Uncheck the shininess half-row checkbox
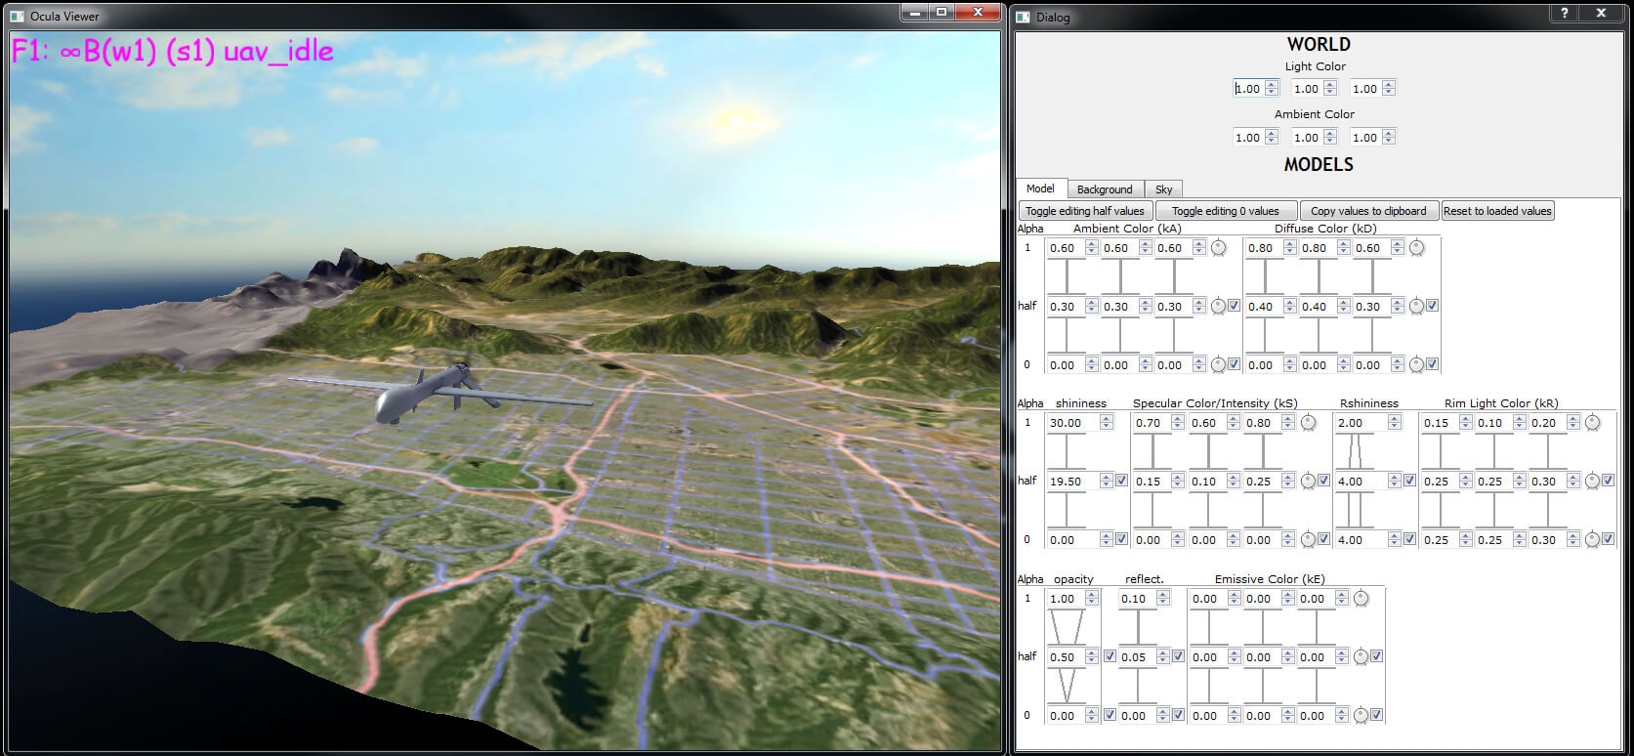 (x=1121, y=481)
